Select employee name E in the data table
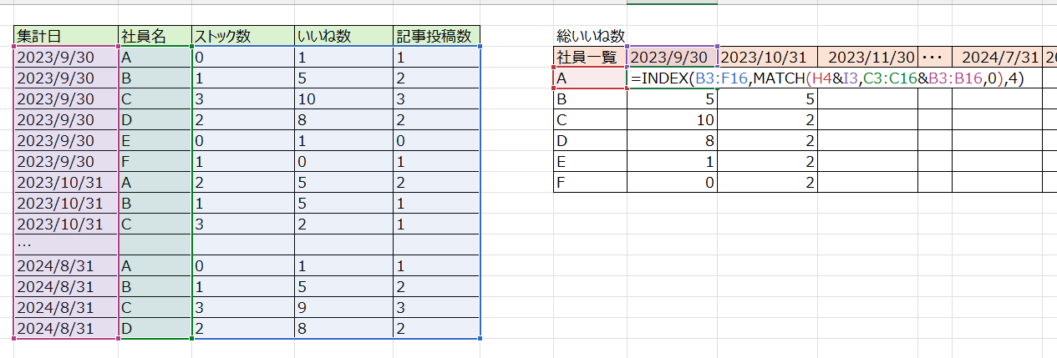 [x=155, y=141]
